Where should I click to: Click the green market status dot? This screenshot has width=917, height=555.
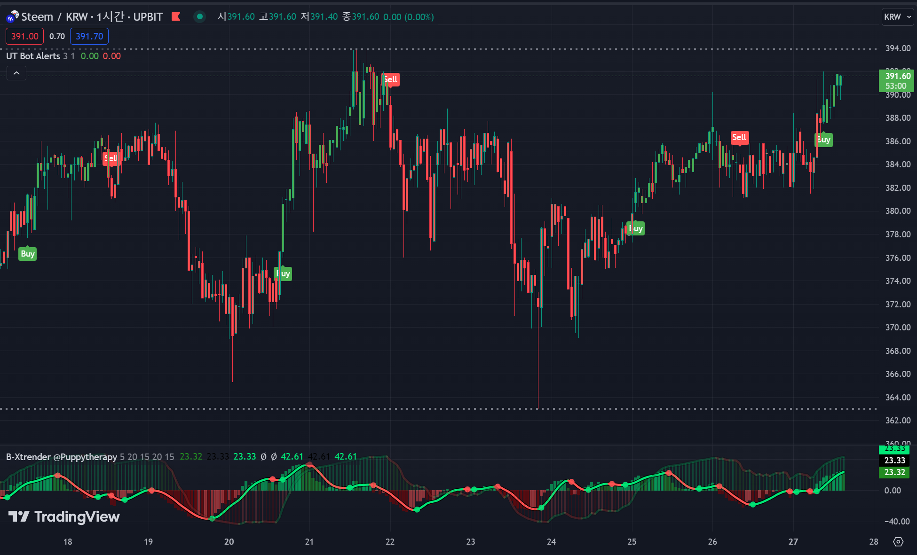pyautogui.click(x=200, y=17)
